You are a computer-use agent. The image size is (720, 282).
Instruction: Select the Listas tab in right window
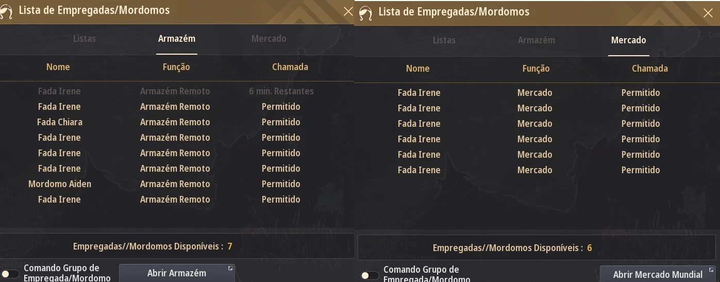click(444, 40)
